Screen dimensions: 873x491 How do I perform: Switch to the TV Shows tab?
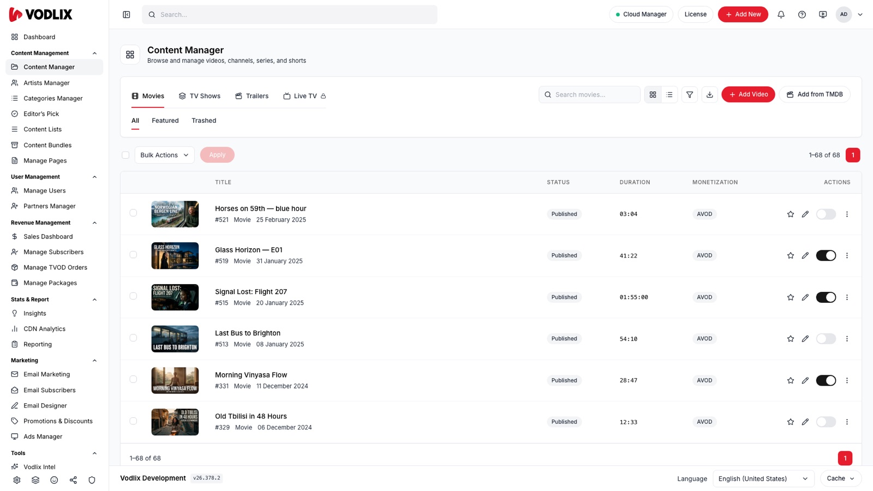200,96
